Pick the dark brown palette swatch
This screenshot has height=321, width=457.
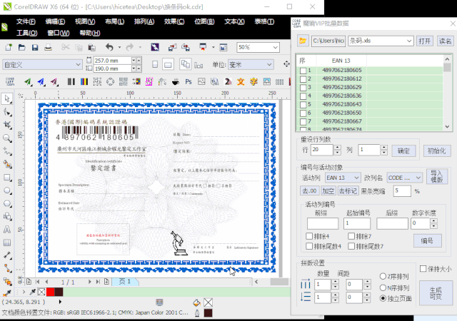click(59, 292)
